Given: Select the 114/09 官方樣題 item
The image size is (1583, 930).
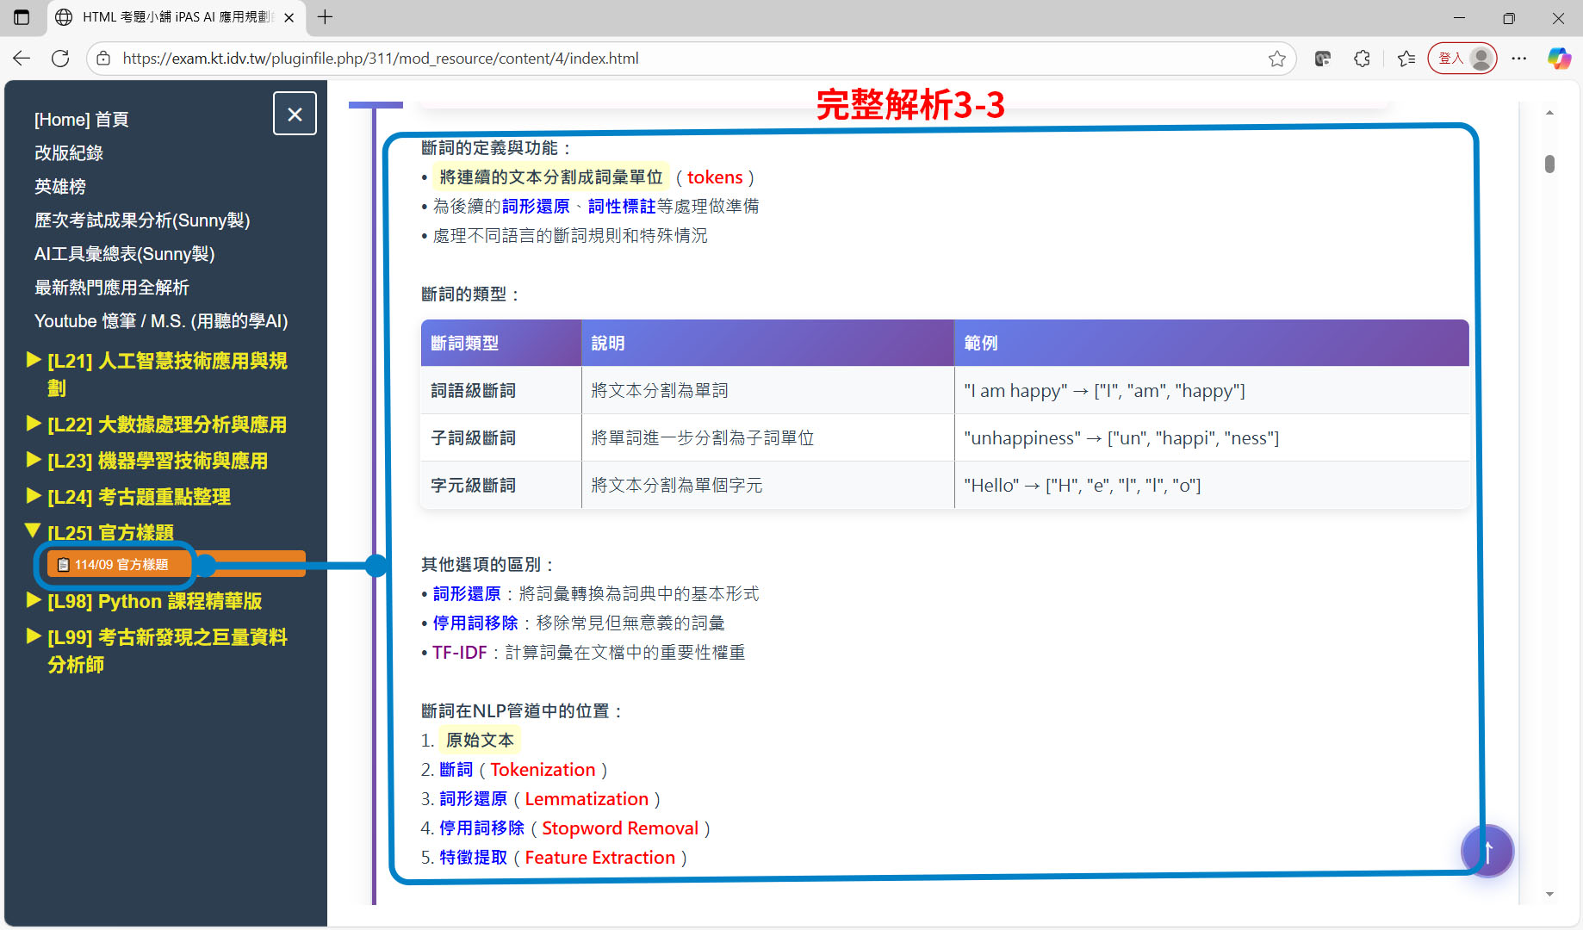Looking at the screenshot, I should point(121,565).
